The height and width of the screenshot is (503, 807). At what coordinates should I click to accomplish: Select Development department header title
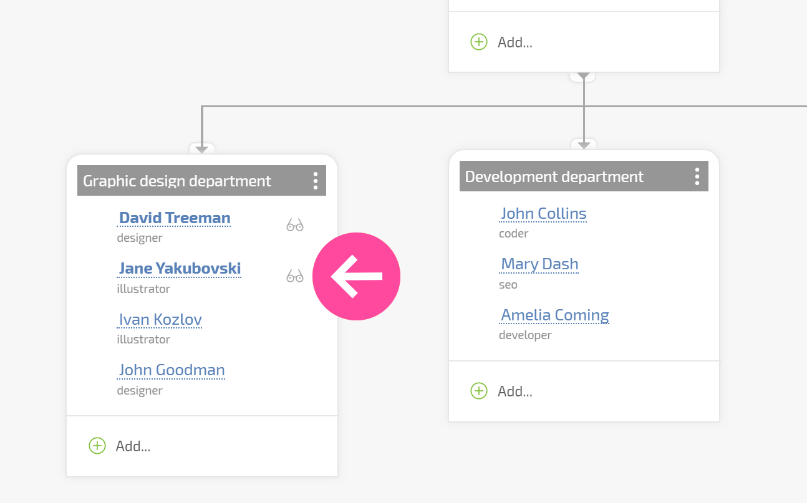554,176
